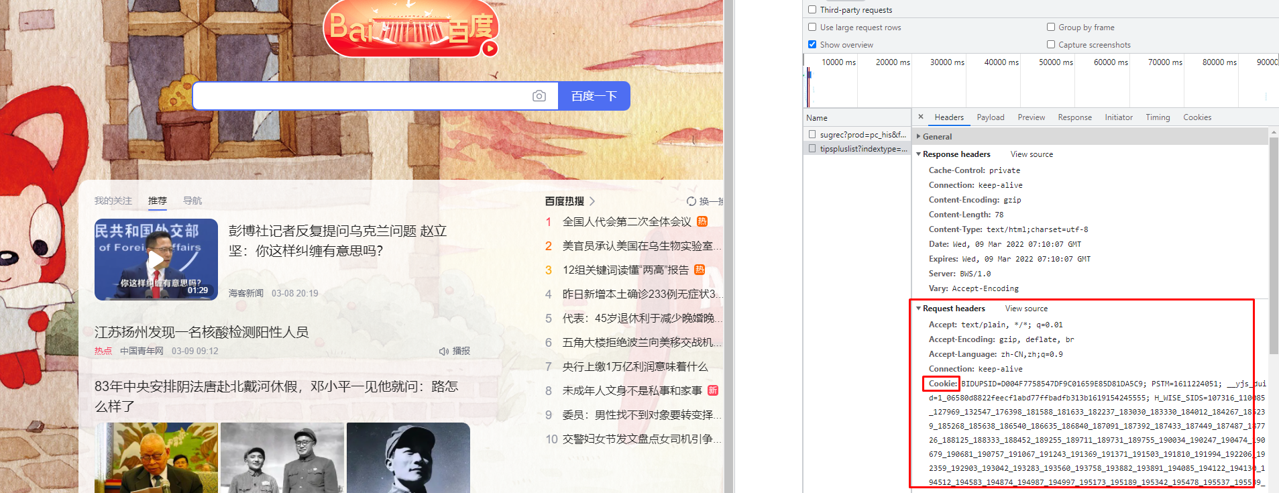Select the 推荐 feed tab
The image size is (1279, 493).
[x=158, y=201]
